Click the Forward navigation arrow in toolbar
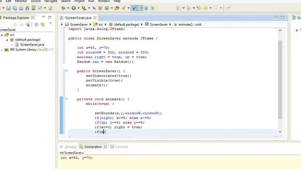The height and width of the screenshot is (169, 301). (216, 8)
